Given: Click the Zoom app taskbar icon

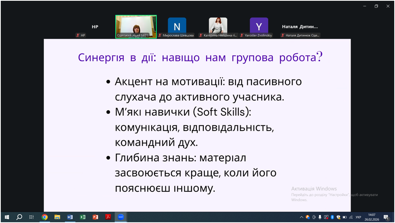Looking at the screenshot, I should click(x=121, y=217).
